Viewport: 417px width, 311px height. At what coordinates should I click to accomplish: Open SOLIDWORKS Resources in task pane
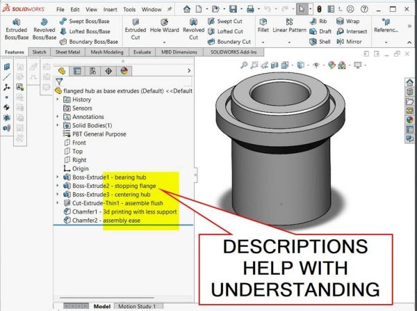click(x=409, y=82)
